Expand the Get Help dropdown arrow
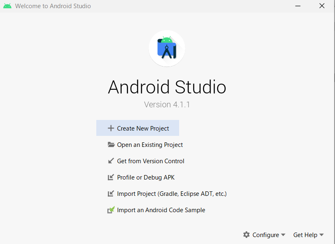The width and height of the screenshot is (335, 244). 322,235
